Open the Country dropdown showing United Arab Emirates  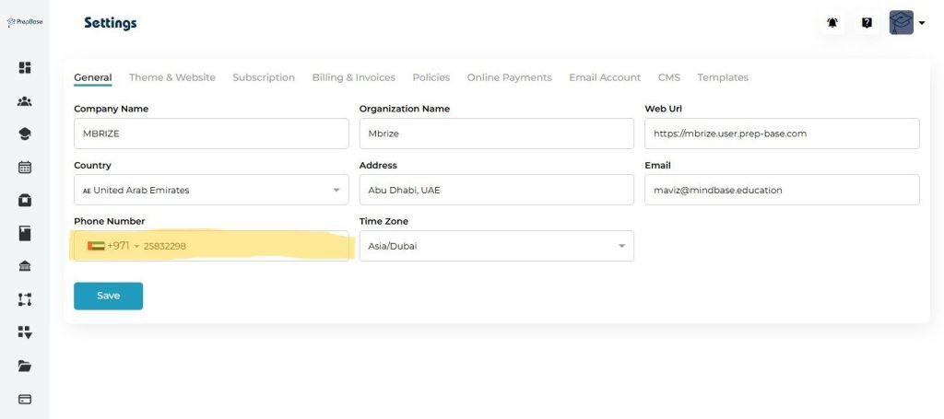coord(210,190)
